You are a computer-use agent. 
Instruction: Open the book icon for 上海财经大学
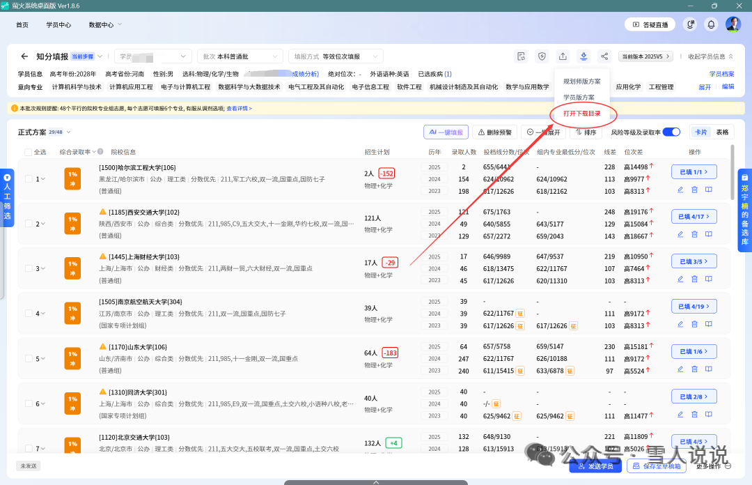(x=708, y=279)
